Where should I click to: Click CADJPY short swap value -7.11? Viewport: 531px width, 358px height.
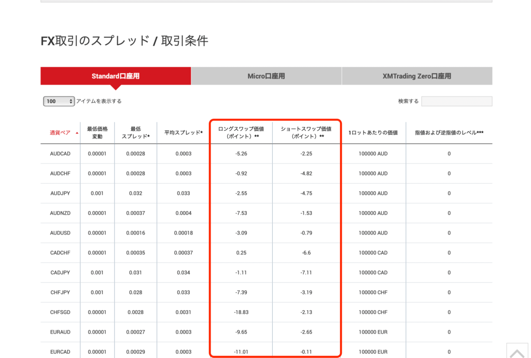point(306,272)
